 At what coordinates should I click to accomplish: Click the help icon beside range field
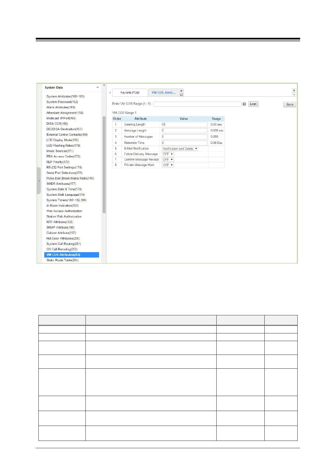(x=244, y=104)
